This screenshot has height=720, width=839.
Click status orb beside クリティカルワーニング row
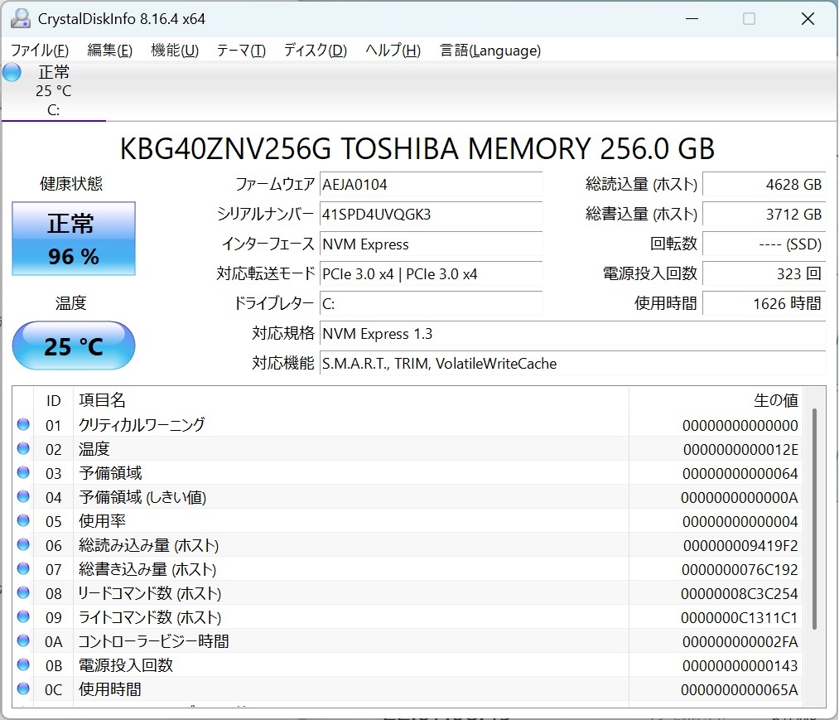pos(23,425)
